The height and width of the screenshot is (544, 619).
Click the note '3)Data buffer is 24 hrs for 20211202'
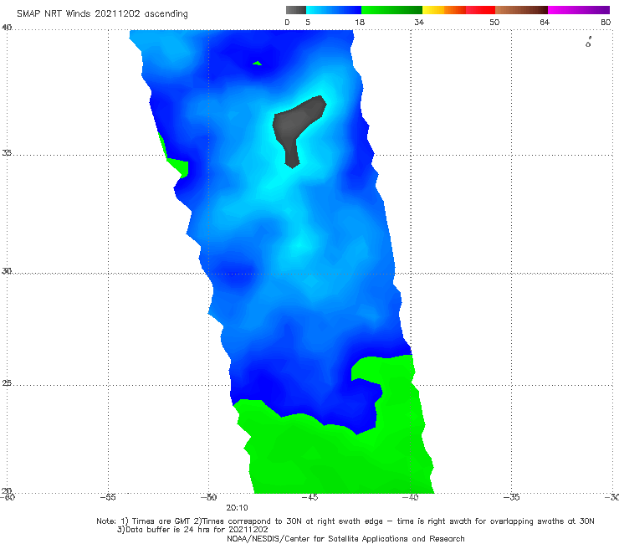(192, 530)
